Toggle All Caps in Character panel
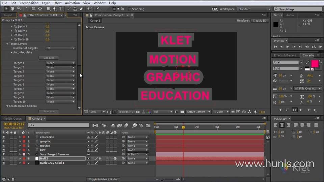Screen dimensions: 324x182 (x=294, y=110)
